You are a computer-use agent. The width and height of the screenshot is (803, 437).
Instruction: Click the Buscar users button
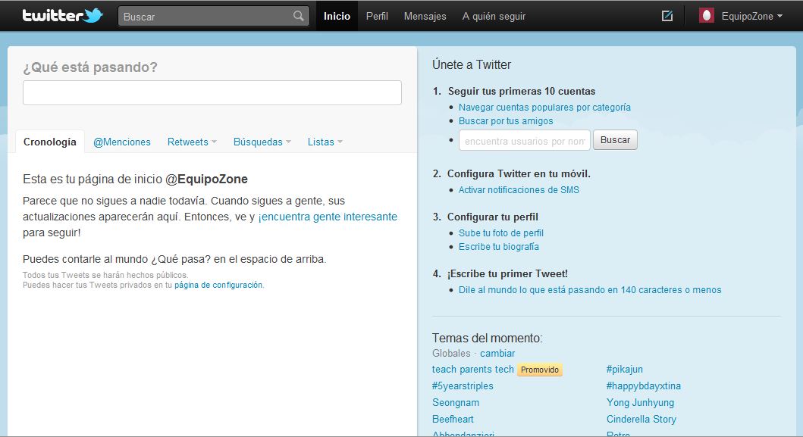(615, 139)
